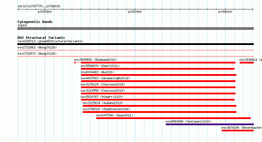The image size is (262, 142).
Task: Open nsv3219958 (Chaisson2019) label
Action: tap(103, 91)
